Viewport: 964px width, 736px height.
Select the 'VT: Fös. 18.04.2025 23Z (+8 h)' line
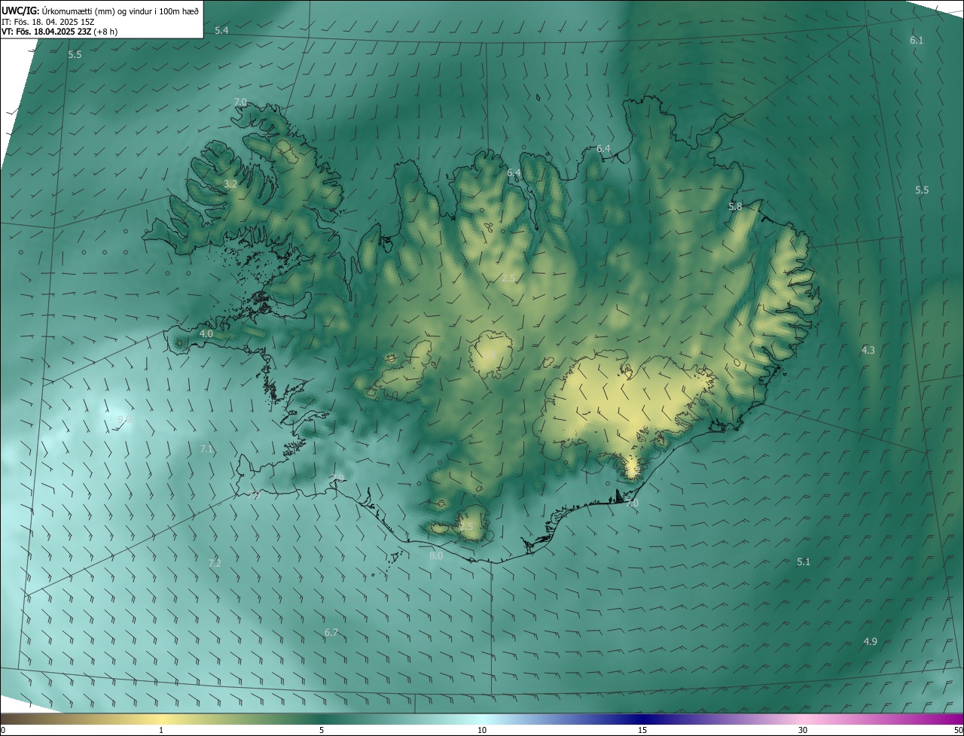tap(59, 32)
